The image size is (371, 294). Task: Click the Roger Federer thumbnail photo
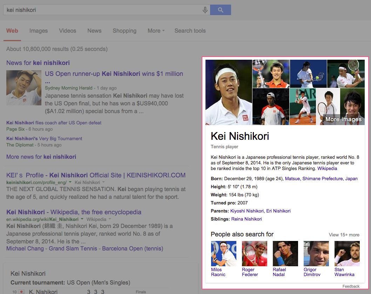(x=255, y=254)
